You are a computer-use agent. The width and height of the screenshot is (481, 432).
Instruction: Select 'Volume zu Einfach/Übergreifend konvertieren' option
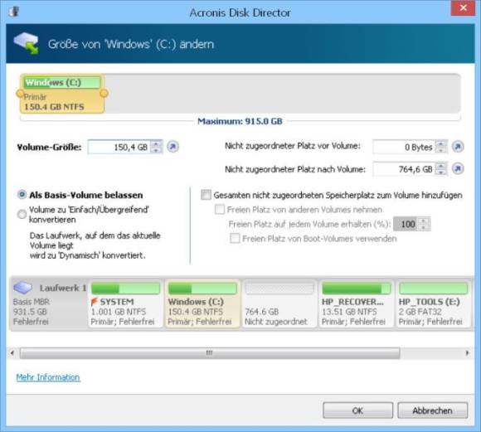click(22, 214)
